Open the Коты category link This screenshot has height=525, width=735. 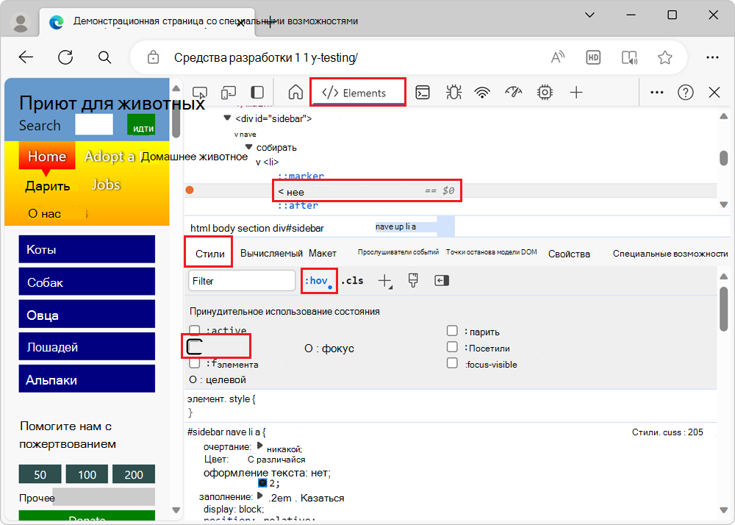point(87,249)
